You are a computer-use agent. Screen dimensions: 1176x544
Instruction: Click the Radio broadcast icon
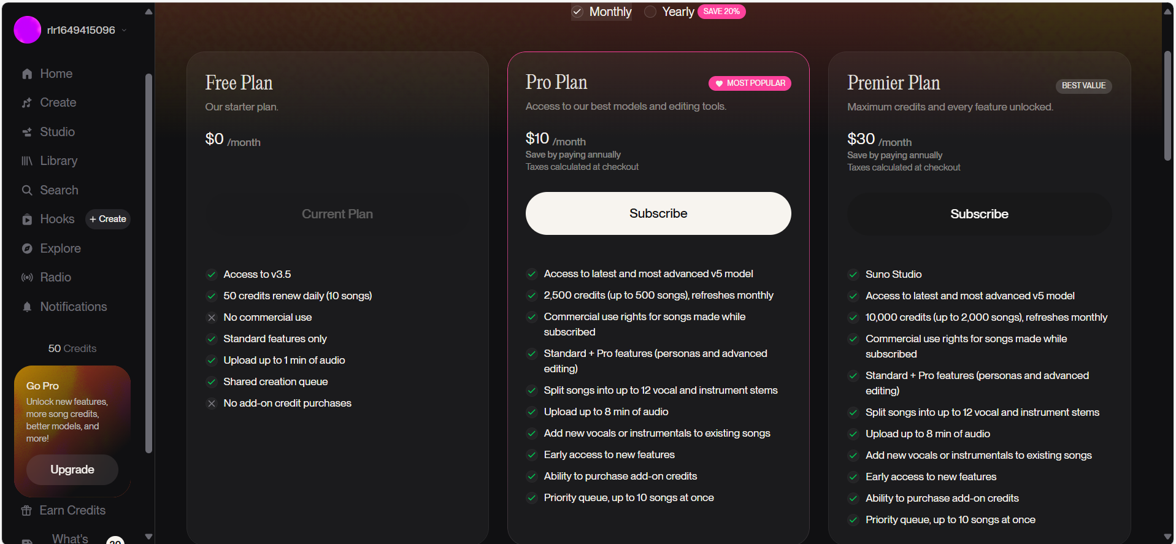coord(27,278)
